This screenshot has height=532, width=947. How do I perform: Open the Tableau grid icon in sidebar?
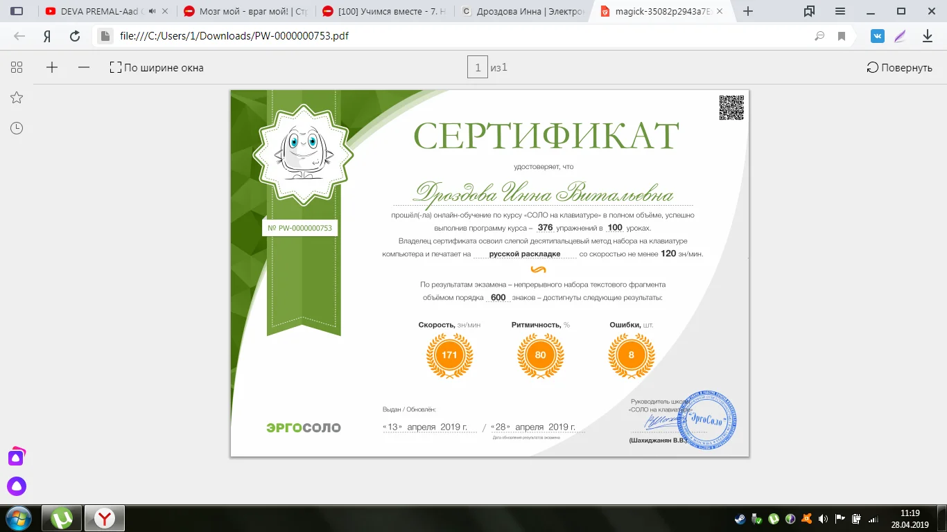point(17,67)
